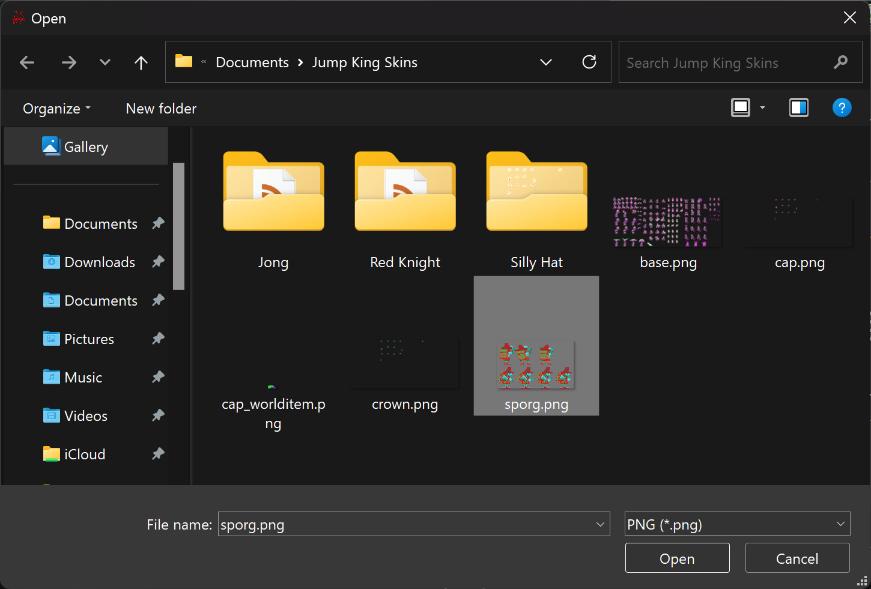Change view with the view icon
Viewport: 871px width, 589px height.
(741, 107)
